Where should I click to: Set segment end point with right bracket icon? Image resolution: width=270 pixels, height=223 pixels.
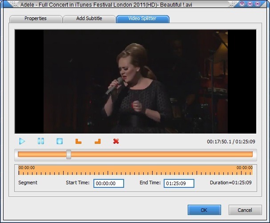click(x=97, y=141)
